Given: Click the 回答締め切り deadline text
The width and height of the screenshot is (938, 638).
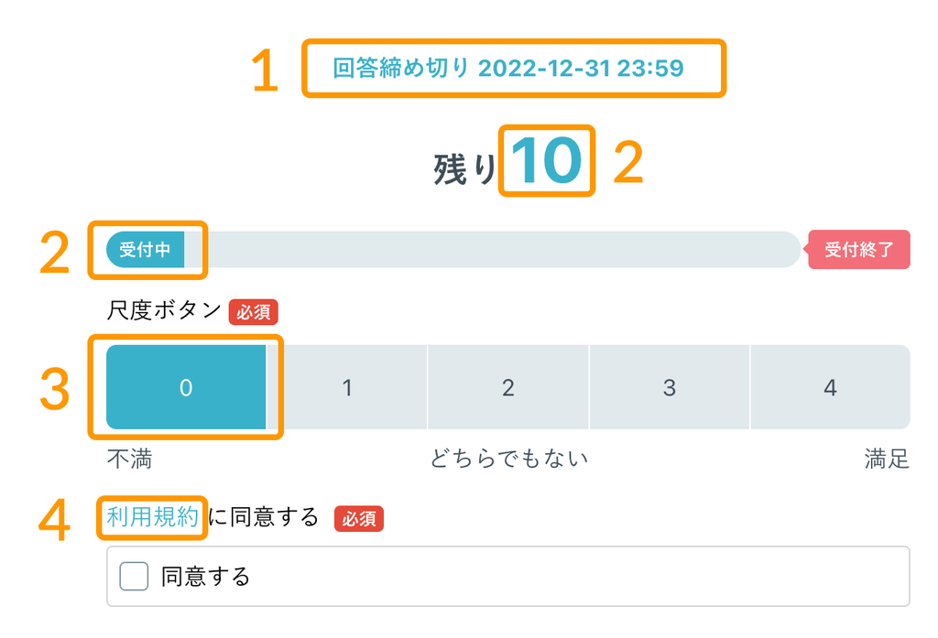Looking at the screenshot, I should 508,69.
